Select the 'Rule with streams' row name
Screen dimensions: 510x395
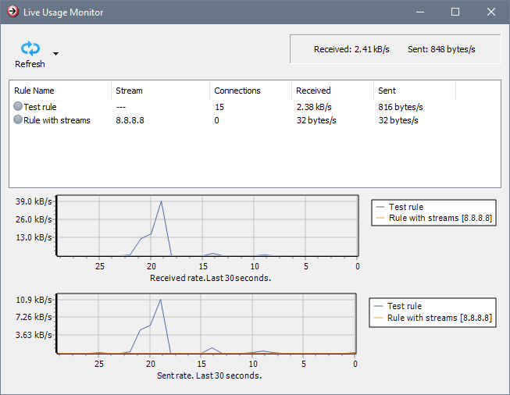click(56, 120)
